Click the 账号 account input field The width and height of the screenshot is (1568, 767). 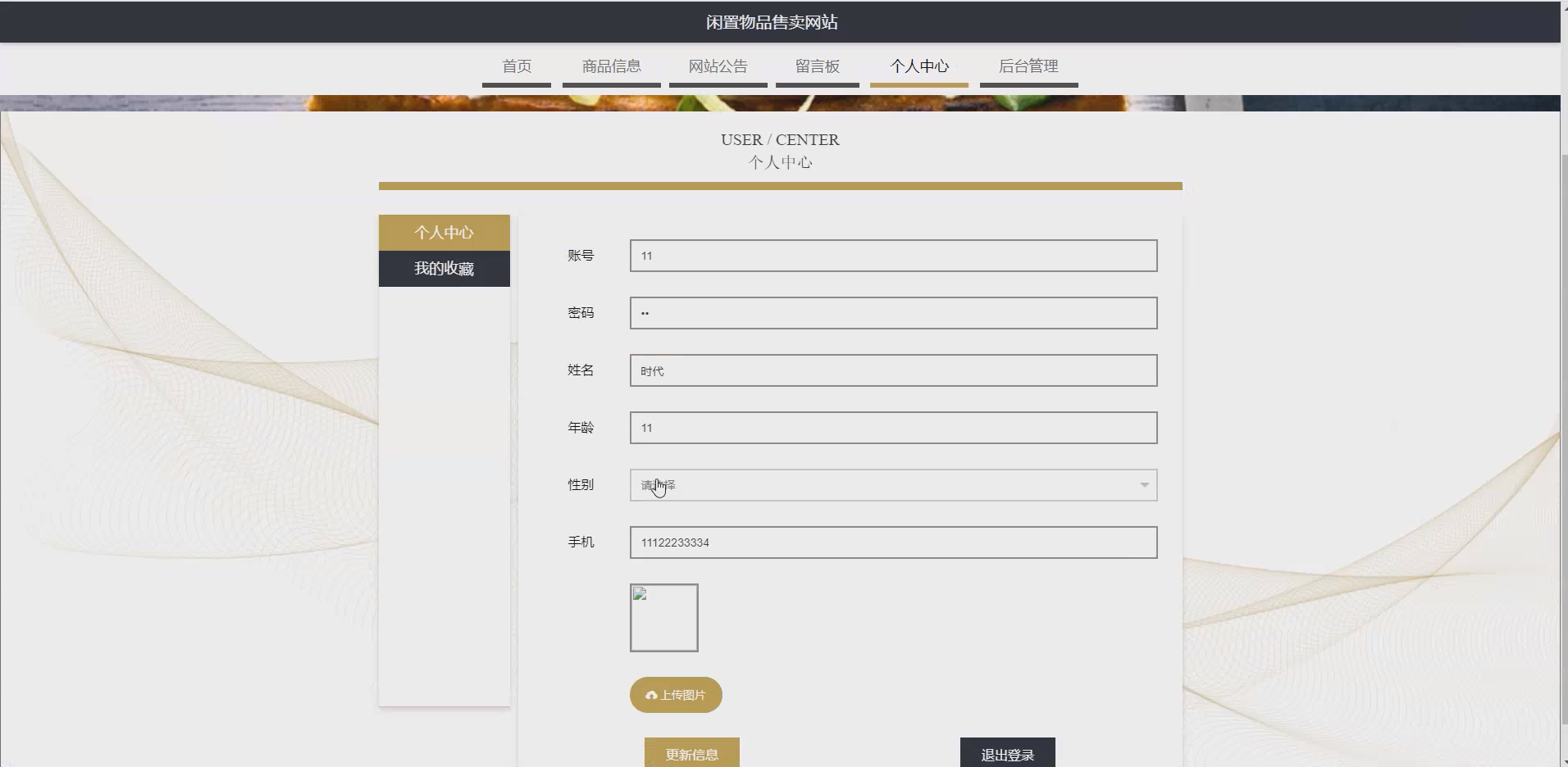point(892,255)
